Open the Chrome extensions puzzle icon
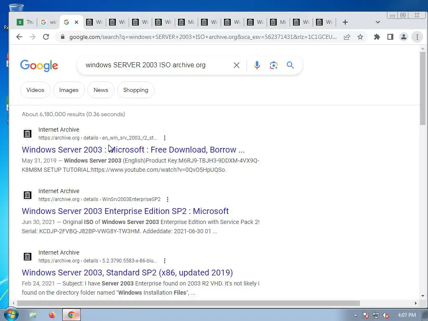The width and height of the screenshot is (428, 321). point(377,37)
